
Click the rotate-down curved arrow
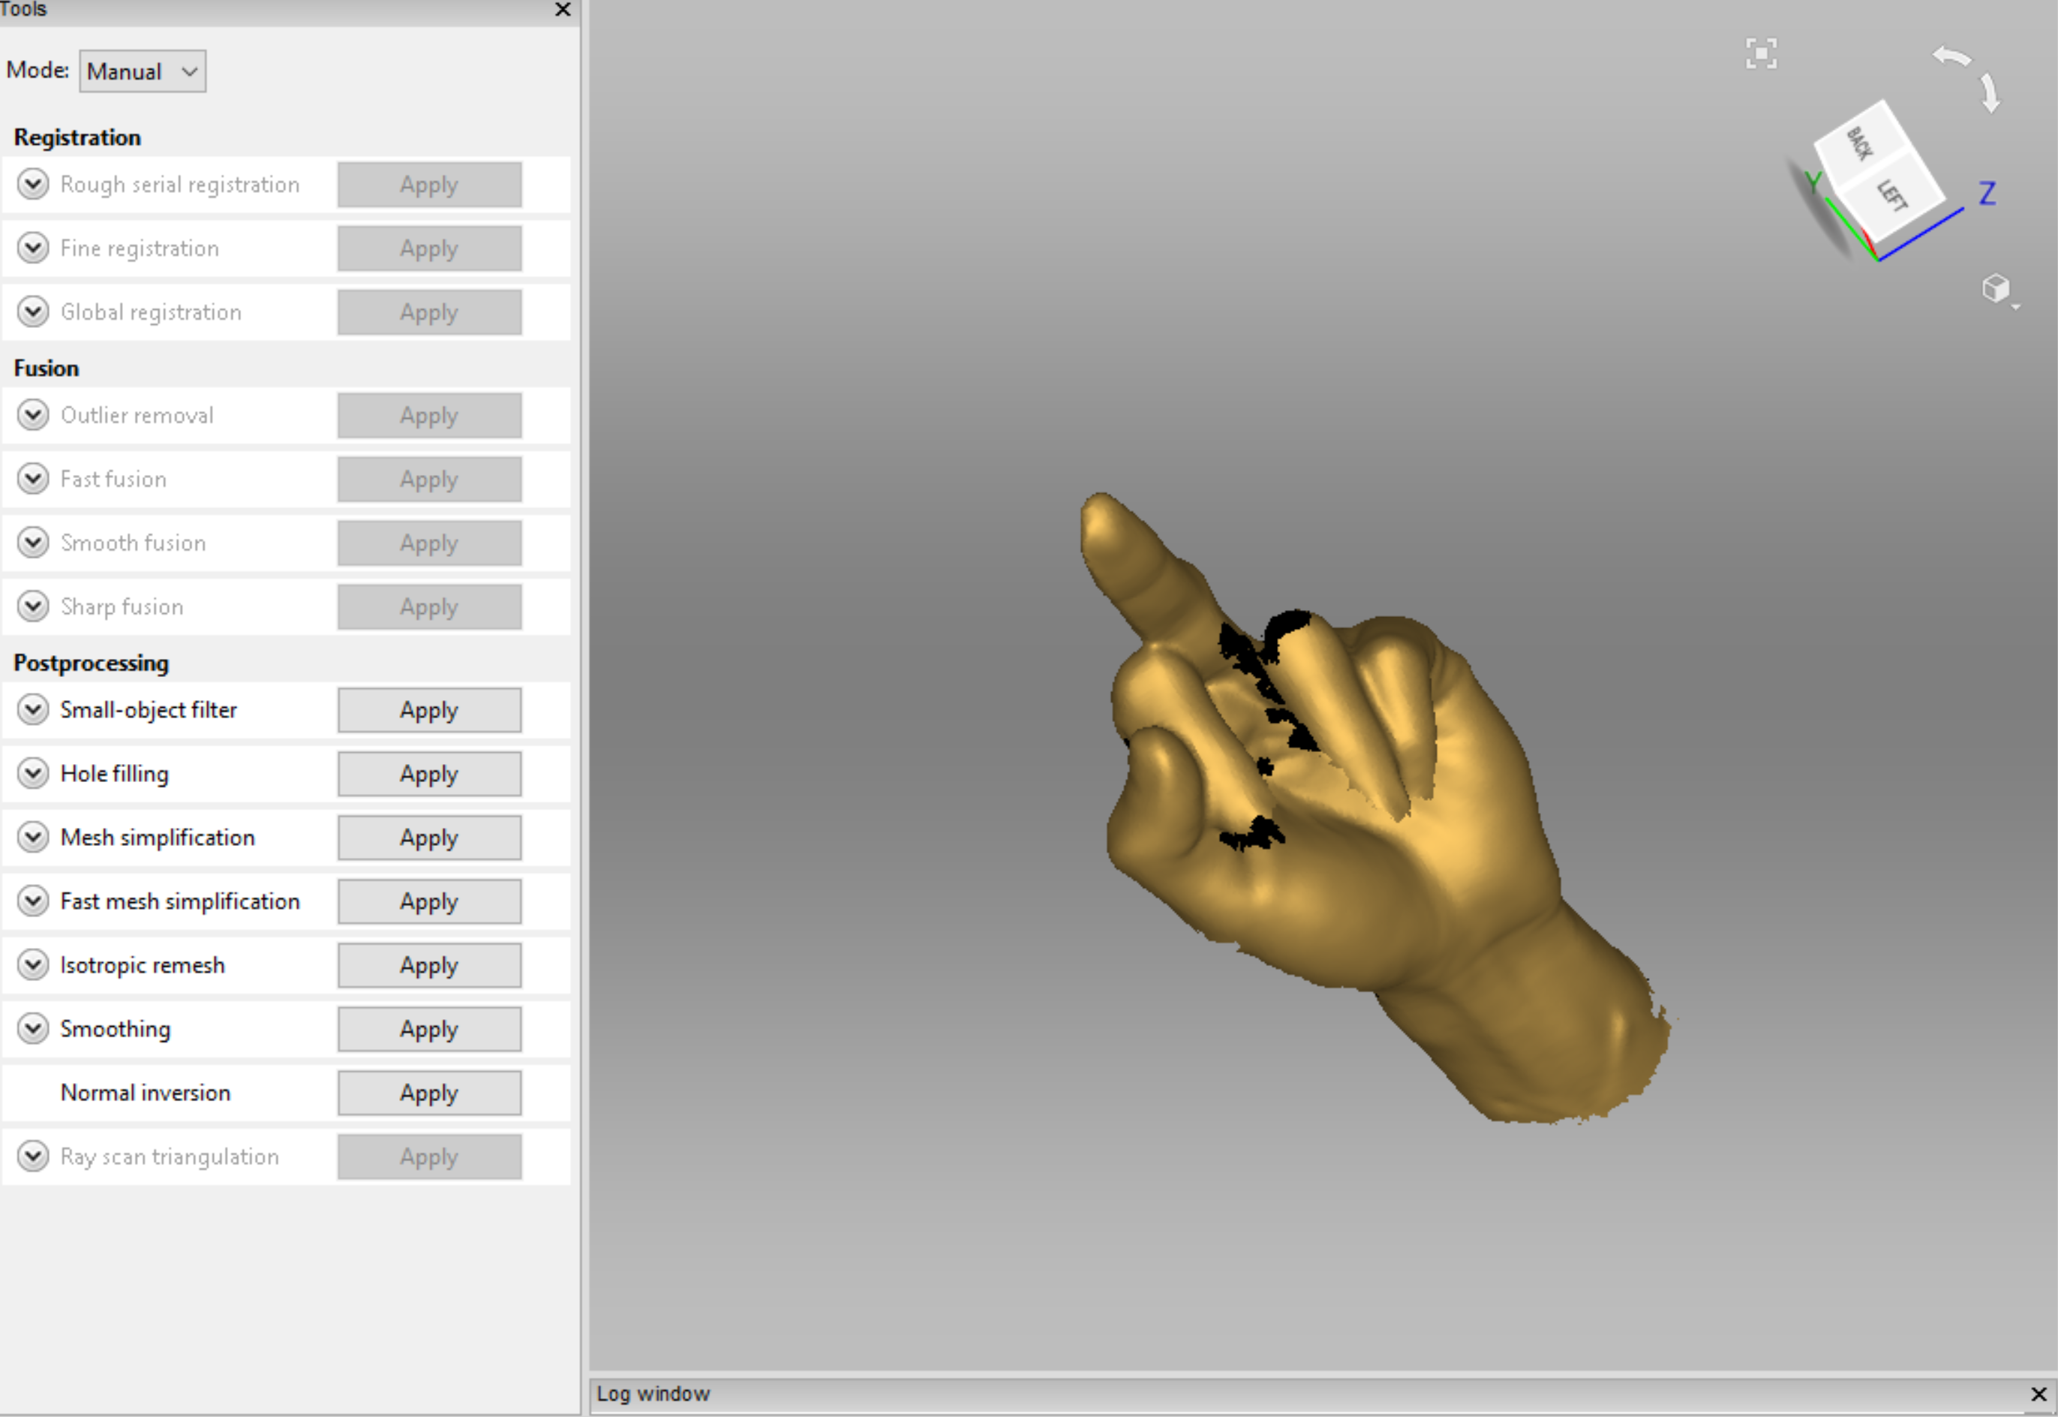1990,93
